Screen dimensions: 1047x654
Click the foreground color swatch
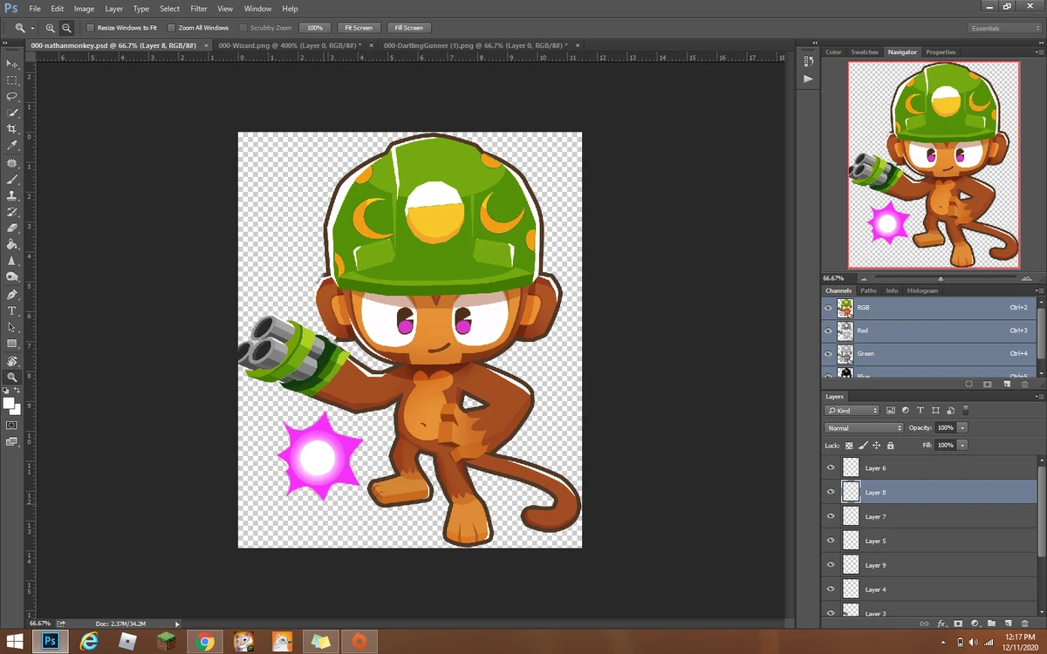[9, 402]
